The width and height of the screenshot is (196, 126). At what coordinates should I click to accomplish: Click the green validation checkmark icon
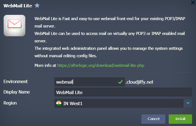click(120, 82)
